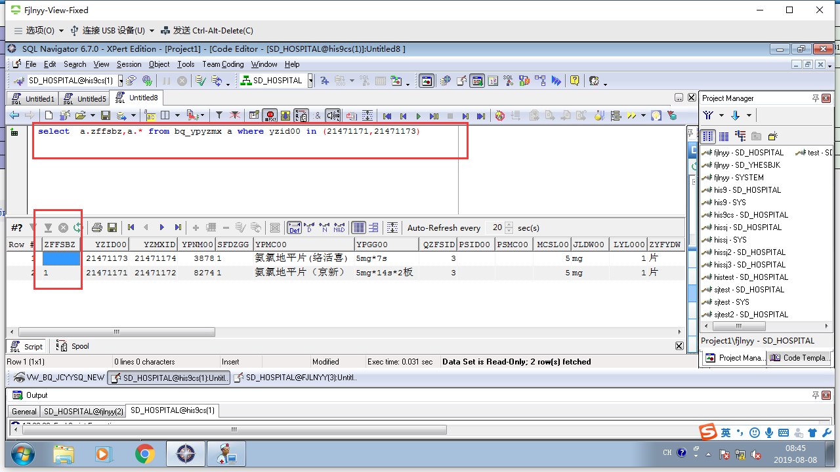Screen dimensions: 840x472
Task: Select the VW_BQ_JCYYSQ_NEW window button
Action: coord(58,378)
